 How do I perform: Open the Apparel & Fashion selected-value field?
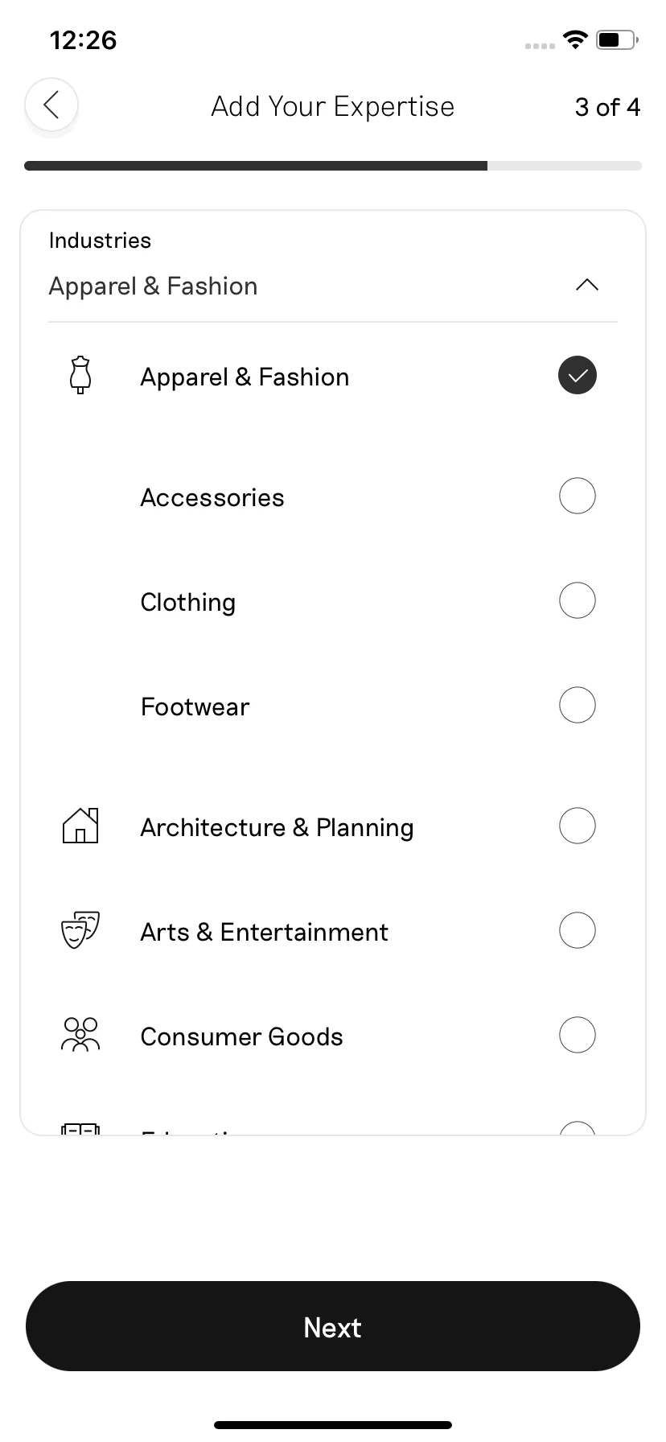pyautogui.click(x=333, y=286)
